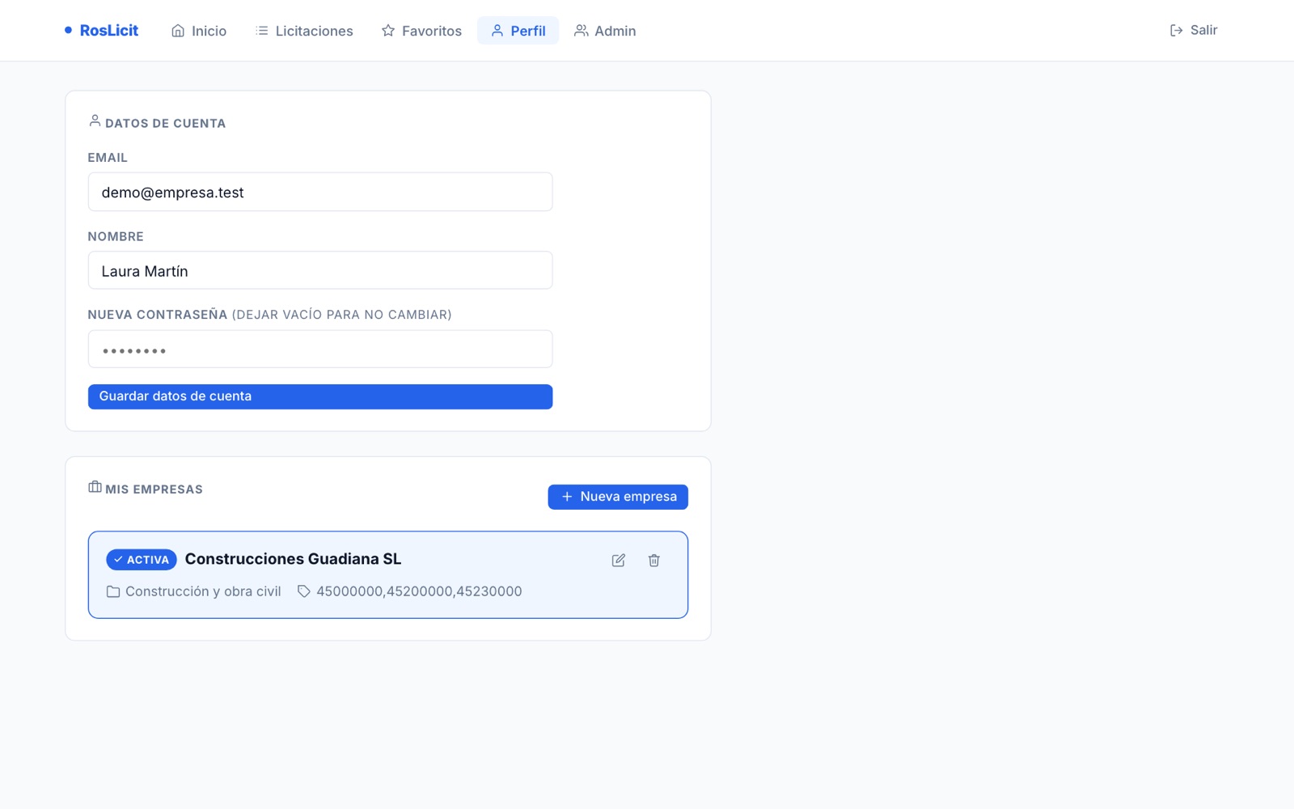The image size is (1294, 809).
Task: Open the Licitaciones section
Action: 305,31
